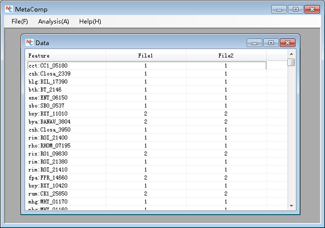Click the File1 column header
Viewport: 325px width, 228px height.
(x=145, y=55)
